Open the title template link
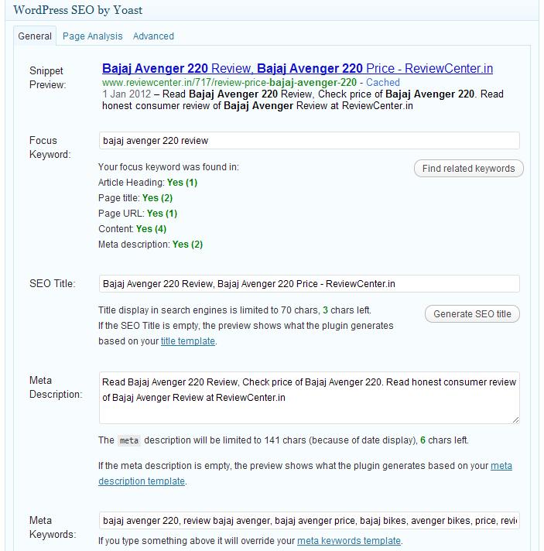The height and width of the screenshot is (551, 544). [x=188, y=341]
